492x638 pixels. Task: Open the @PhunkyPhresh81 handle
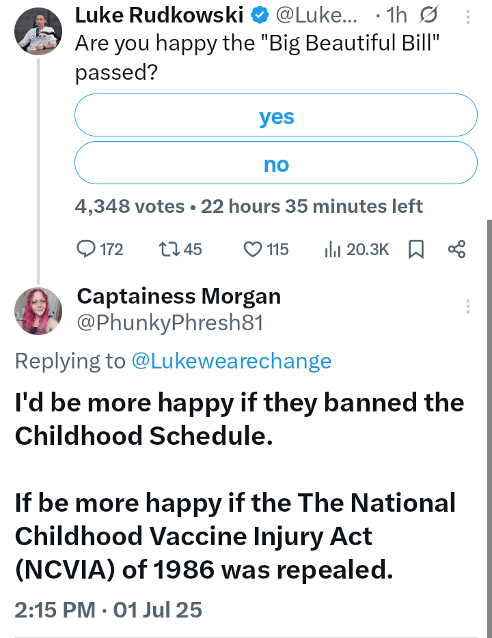[x=169, y=323]
